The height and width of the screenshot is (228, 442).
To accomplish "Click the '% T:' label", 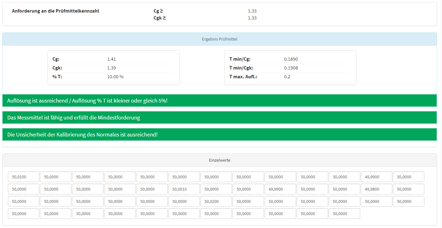I will tap(57, 77).
